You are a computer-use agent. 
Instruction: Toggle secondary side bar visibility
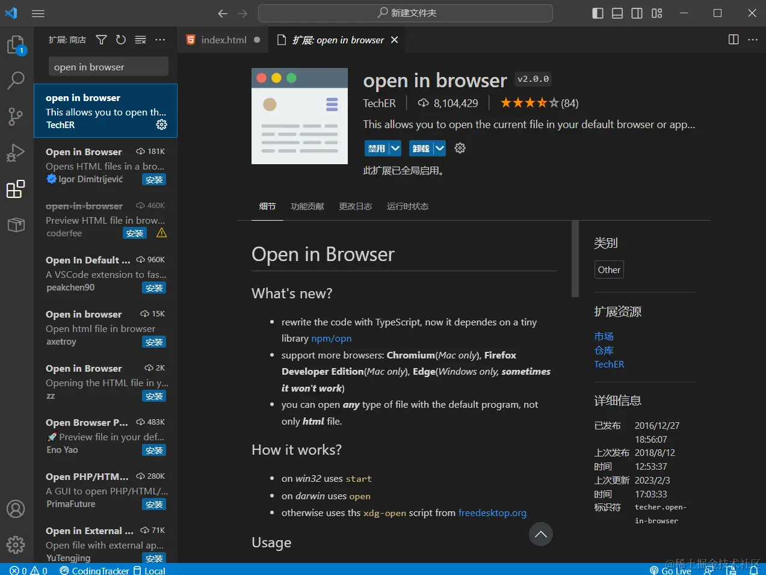[x=637, y=13]
